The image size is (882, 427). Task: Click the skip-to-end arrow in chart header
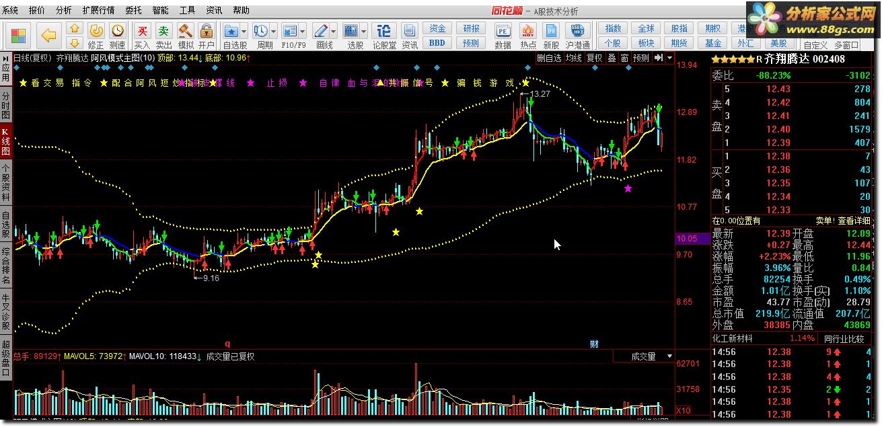click(x=659, y=59)
